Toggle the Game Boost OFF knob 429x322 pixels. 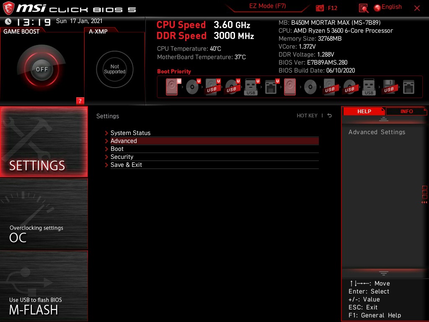(x=41, y=69)
